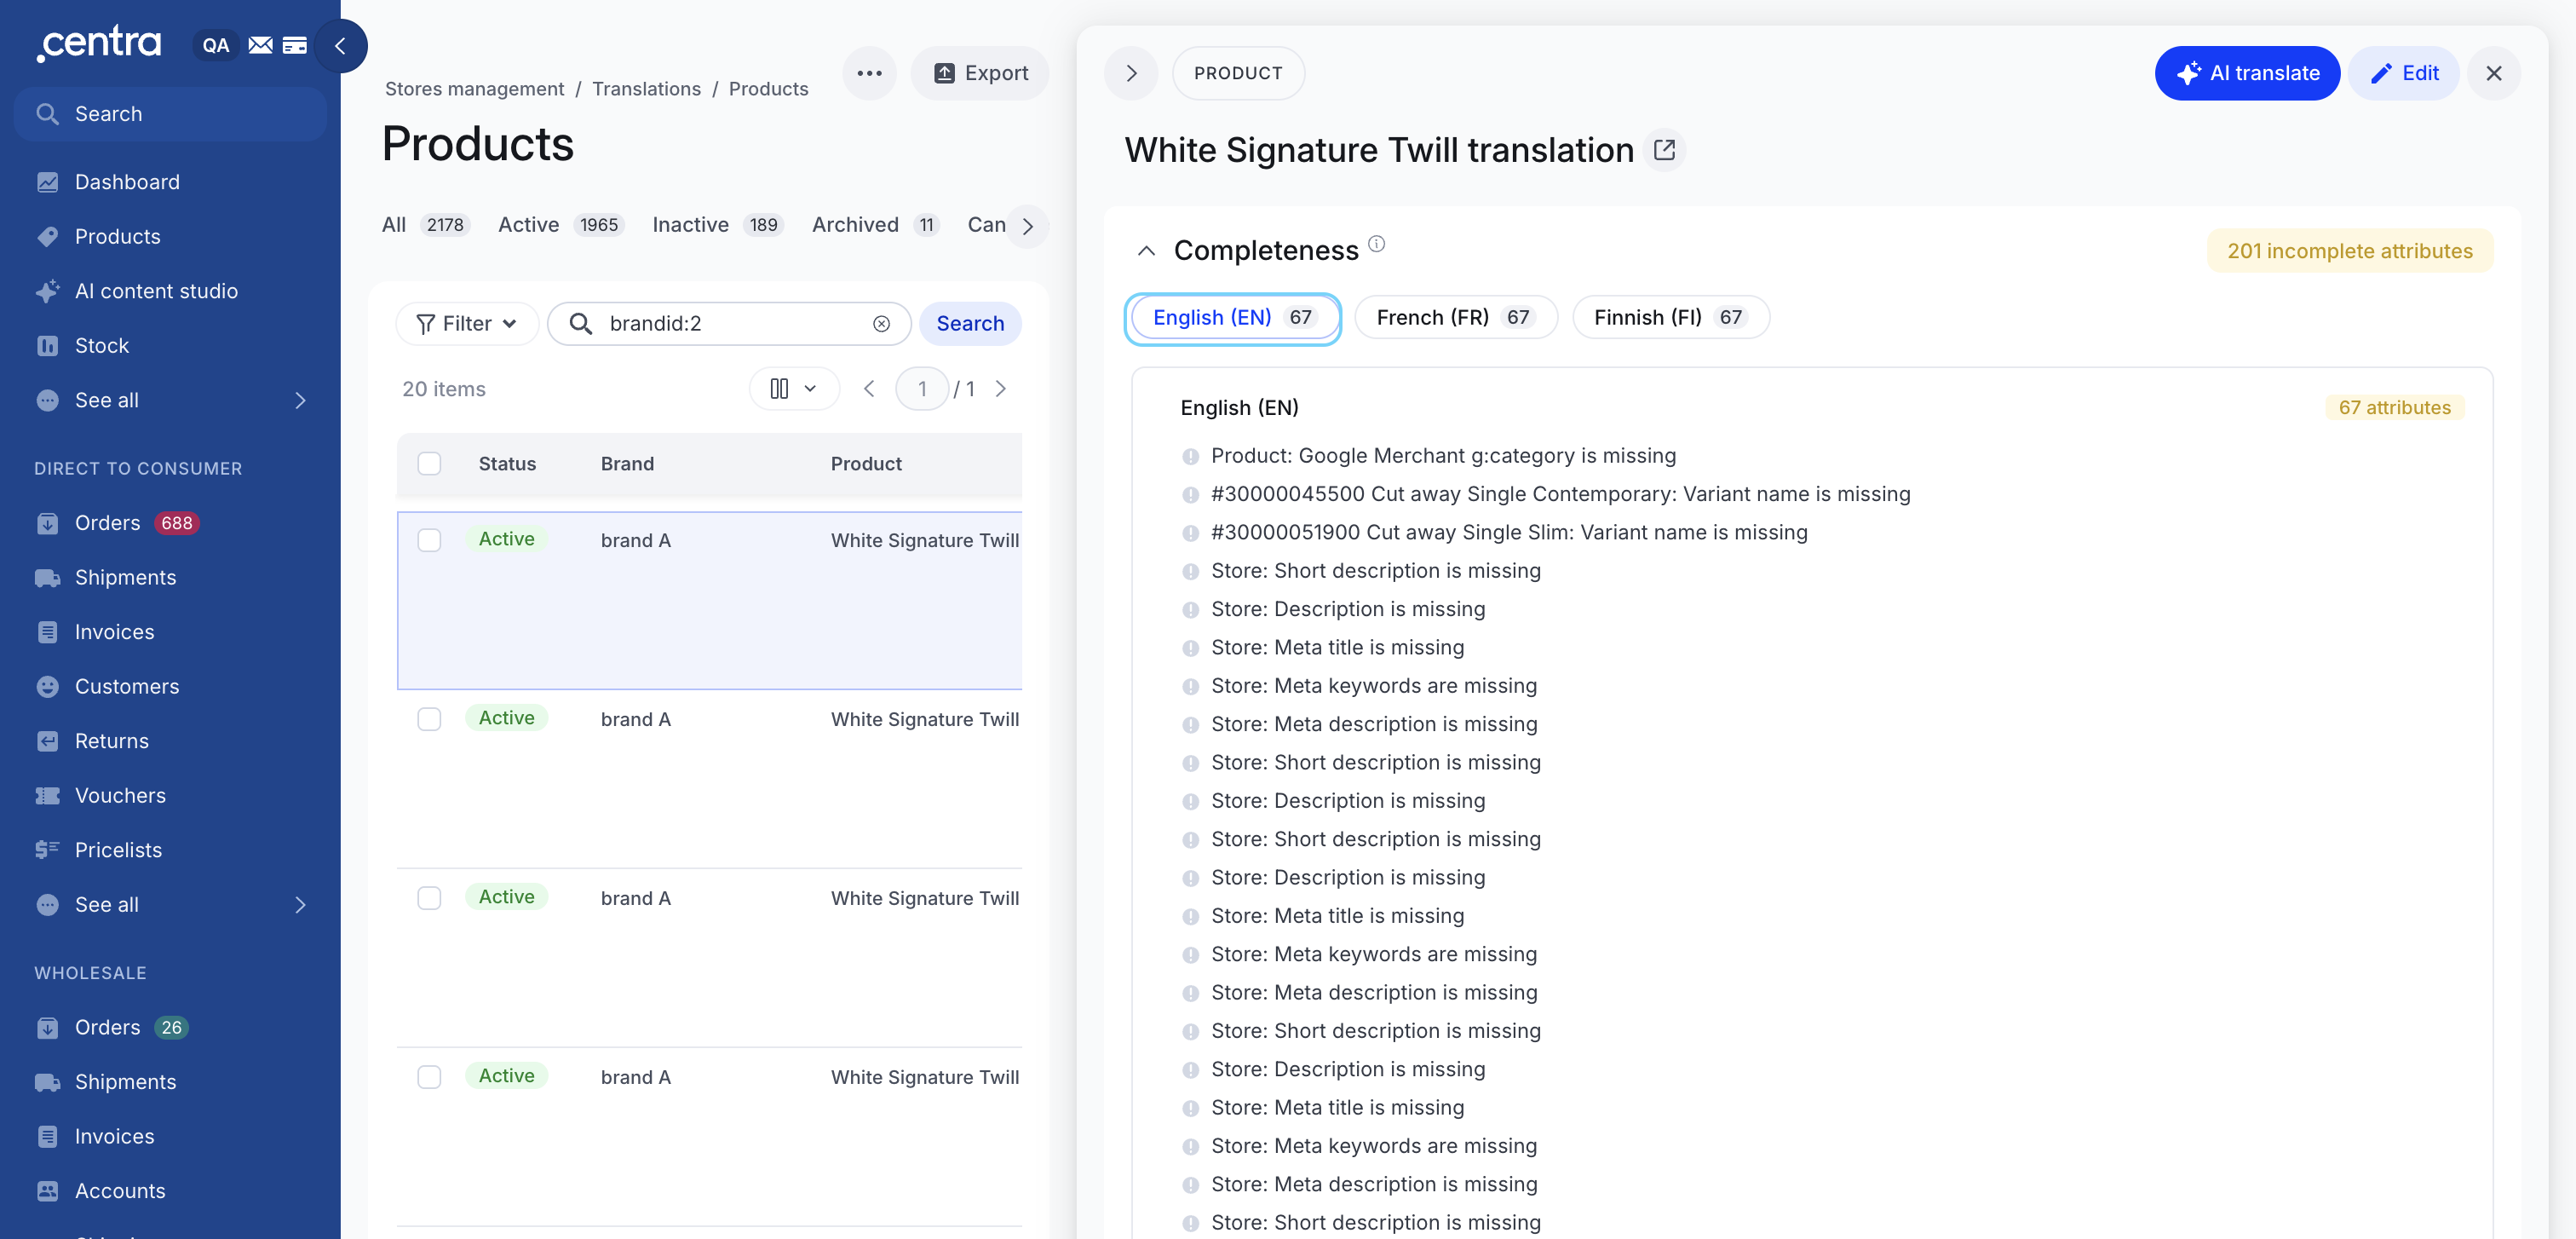Open product in new window icon
This screenshot has width=2576, height=1239.
click(x=1664, y=150)
